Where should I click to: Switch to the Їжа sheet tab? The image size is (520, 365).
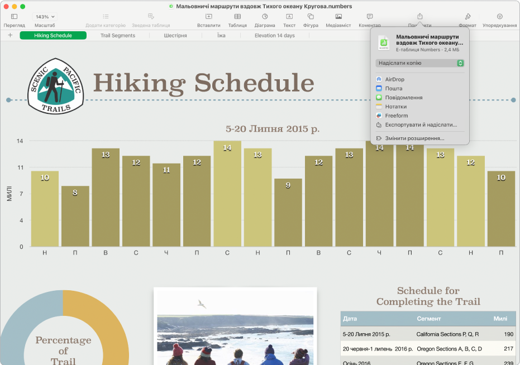221,36
